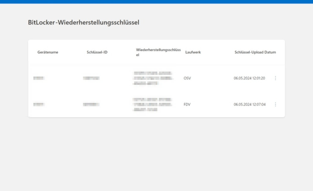Click the blurred key ID in OSV row

(x=91, y=78)
